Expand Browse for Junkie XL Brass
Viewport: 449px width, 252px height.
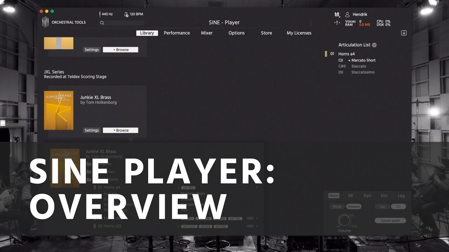click(x=120, y=130)
